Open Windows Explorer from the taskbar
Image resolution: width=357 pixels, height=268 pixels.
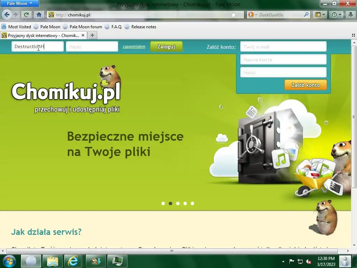[x=53, y=261]
